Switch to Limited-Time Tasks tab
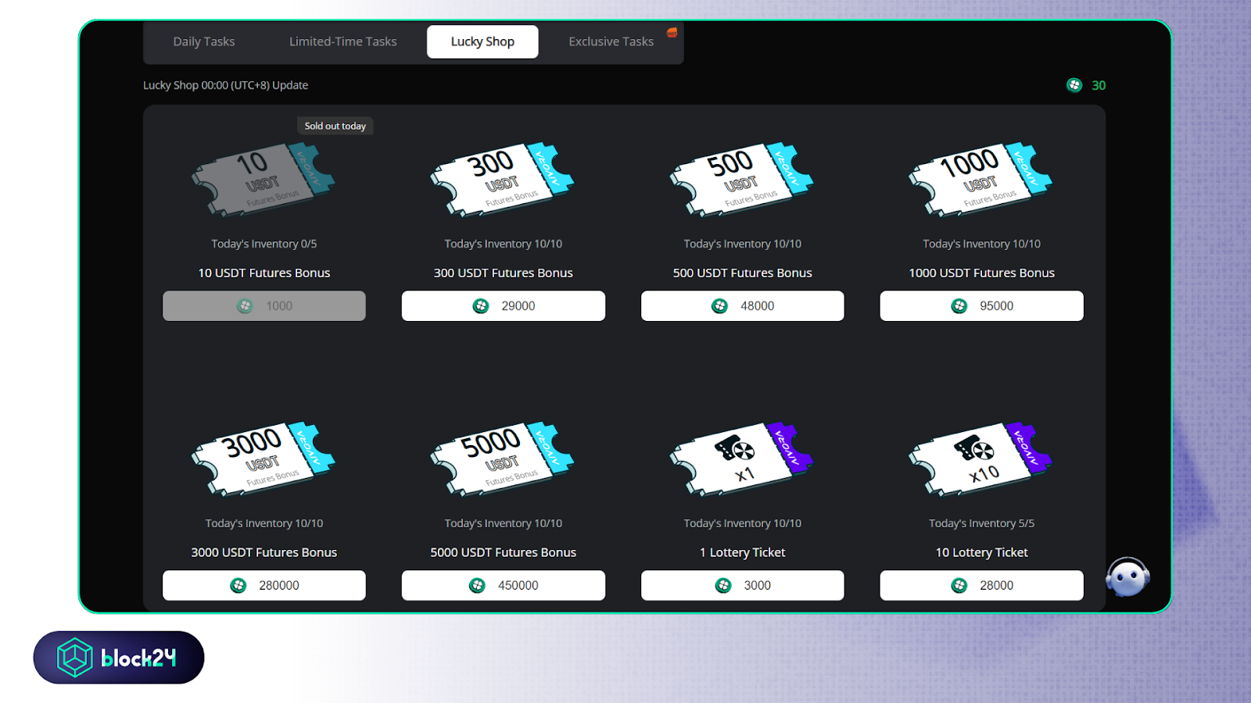1251x703 pixels. (342, 41)
